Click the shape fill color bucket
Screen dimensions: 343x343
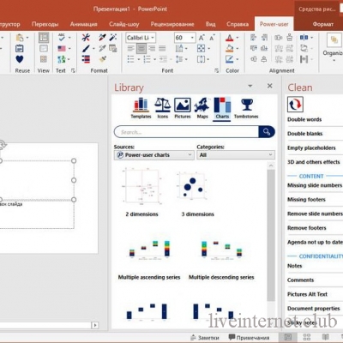[229, 48]
